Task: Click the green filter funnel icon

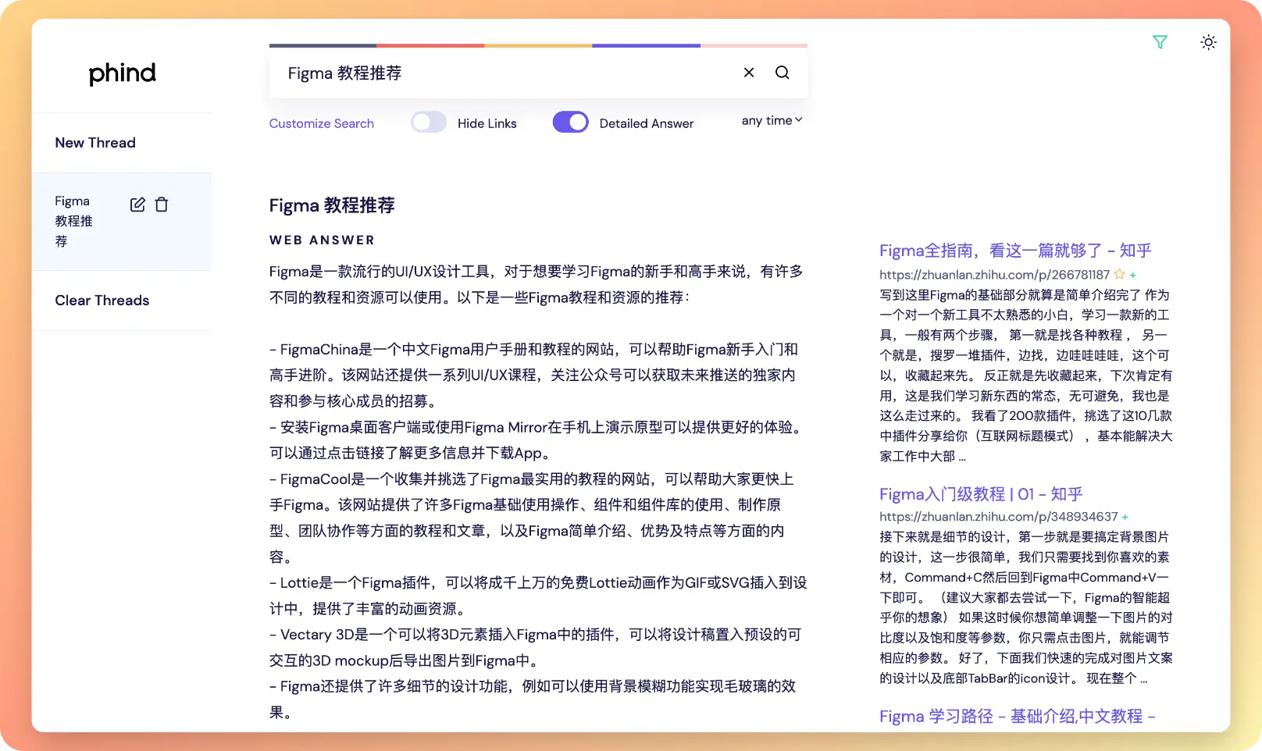Action: [1160, 42]
